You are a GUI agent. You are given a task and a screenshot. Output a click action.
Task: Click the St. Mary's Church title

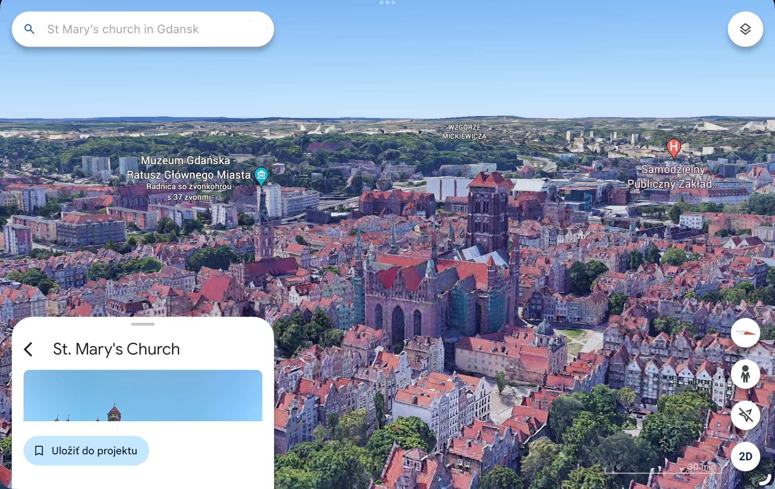coord(116,349)
